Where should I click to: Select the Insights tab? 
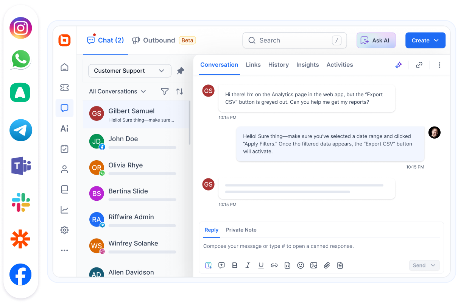308,65
